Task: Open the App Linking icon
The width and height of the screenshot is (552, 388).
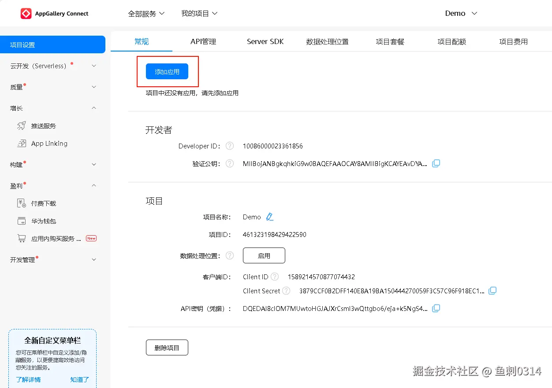Action: click(x=21, y=144)
